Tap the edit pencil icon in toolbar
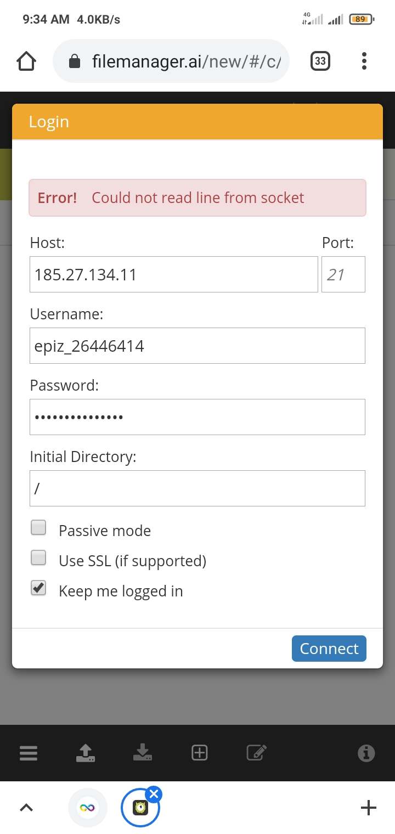Screen dimensions: 395x834 (256, 753)
